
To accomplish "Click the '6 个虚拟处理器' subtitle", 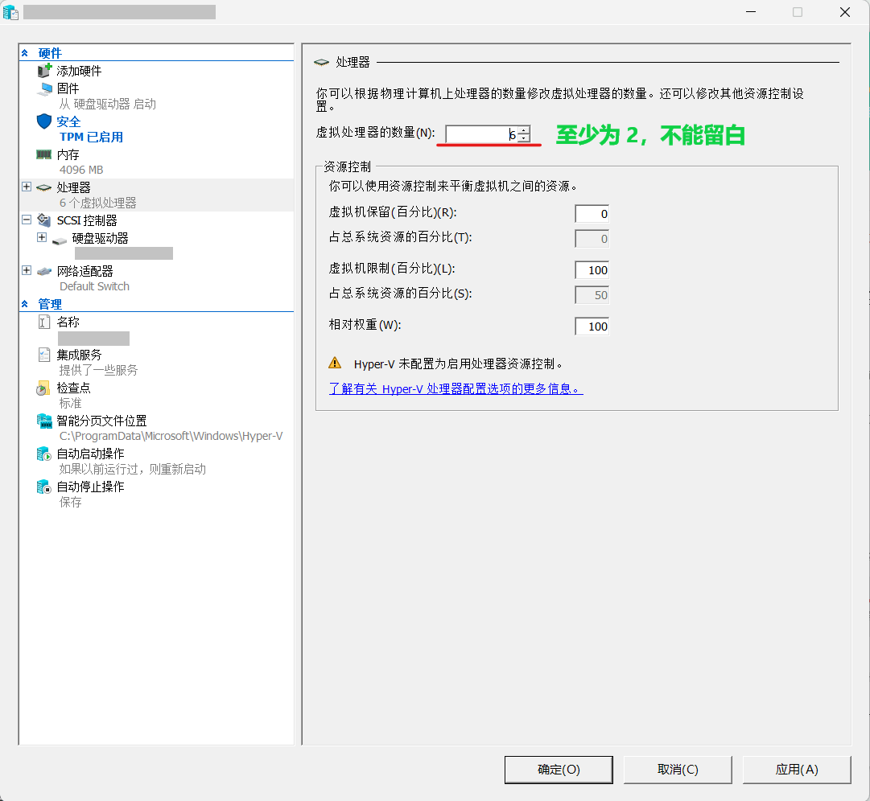I will coord(97,203).
